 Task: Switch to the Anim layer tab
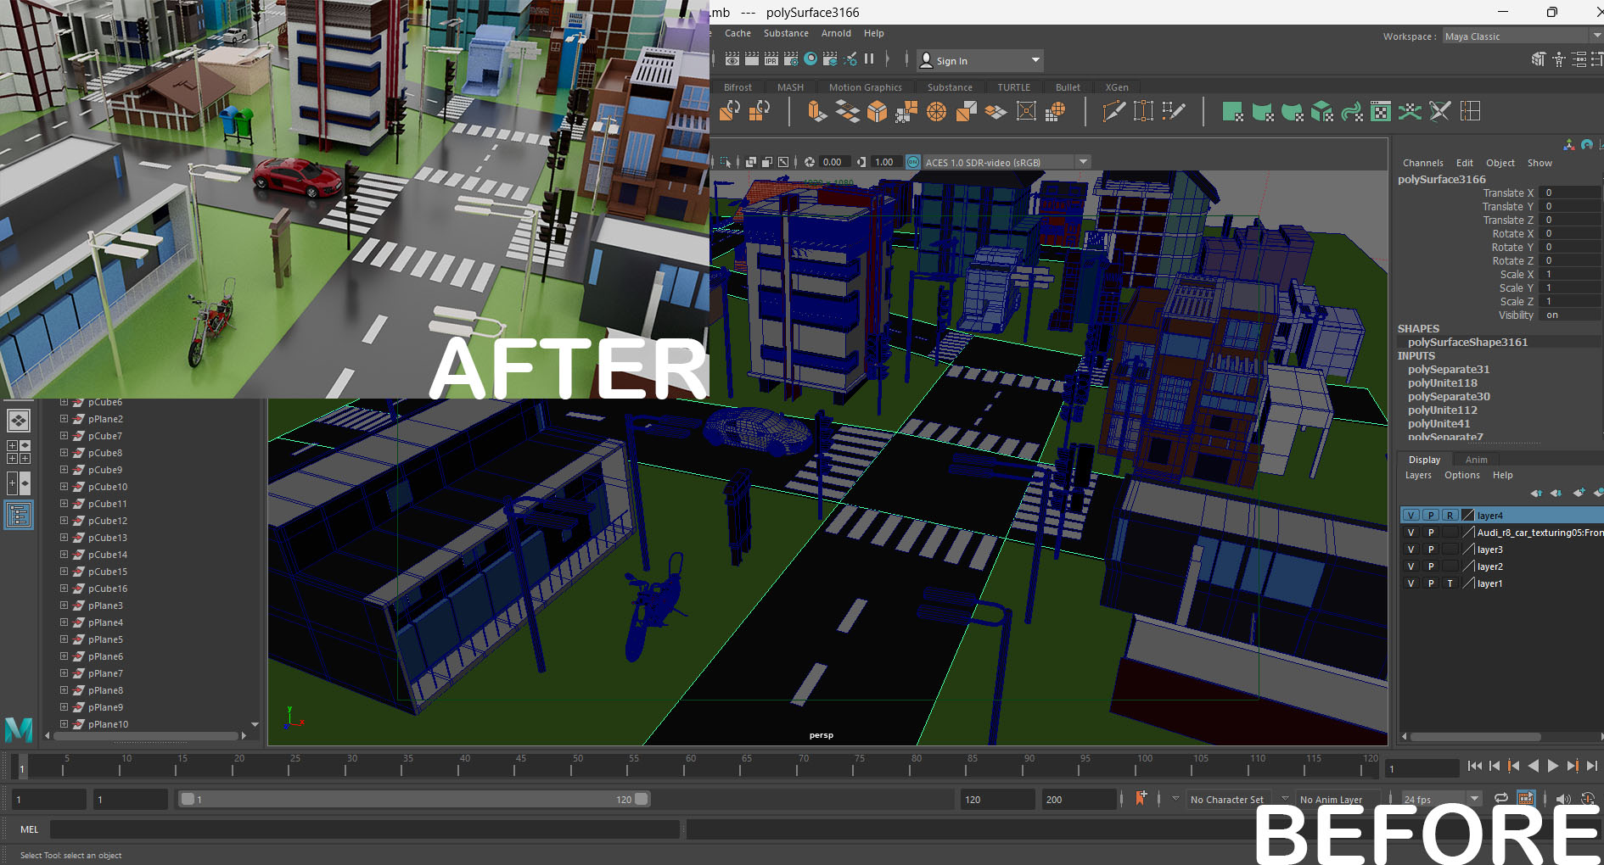tap(1477, 460)
